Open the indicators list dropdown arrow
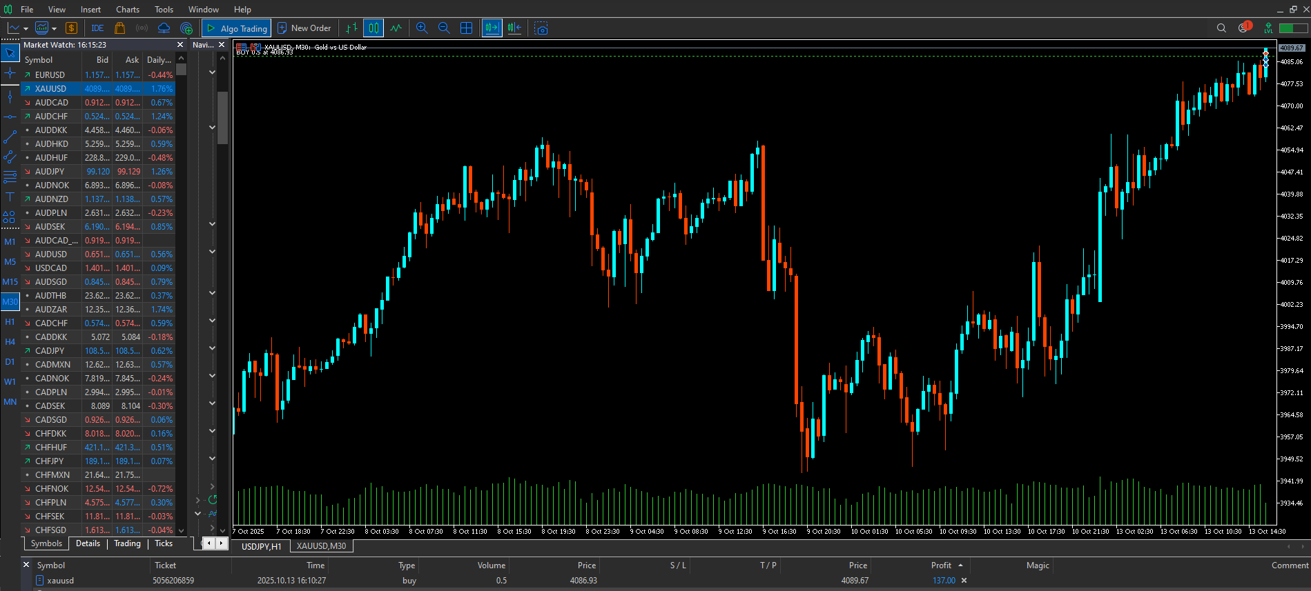Image resolution: width=1311 pixels, height=591 pixels. click(x=54, y=29)
